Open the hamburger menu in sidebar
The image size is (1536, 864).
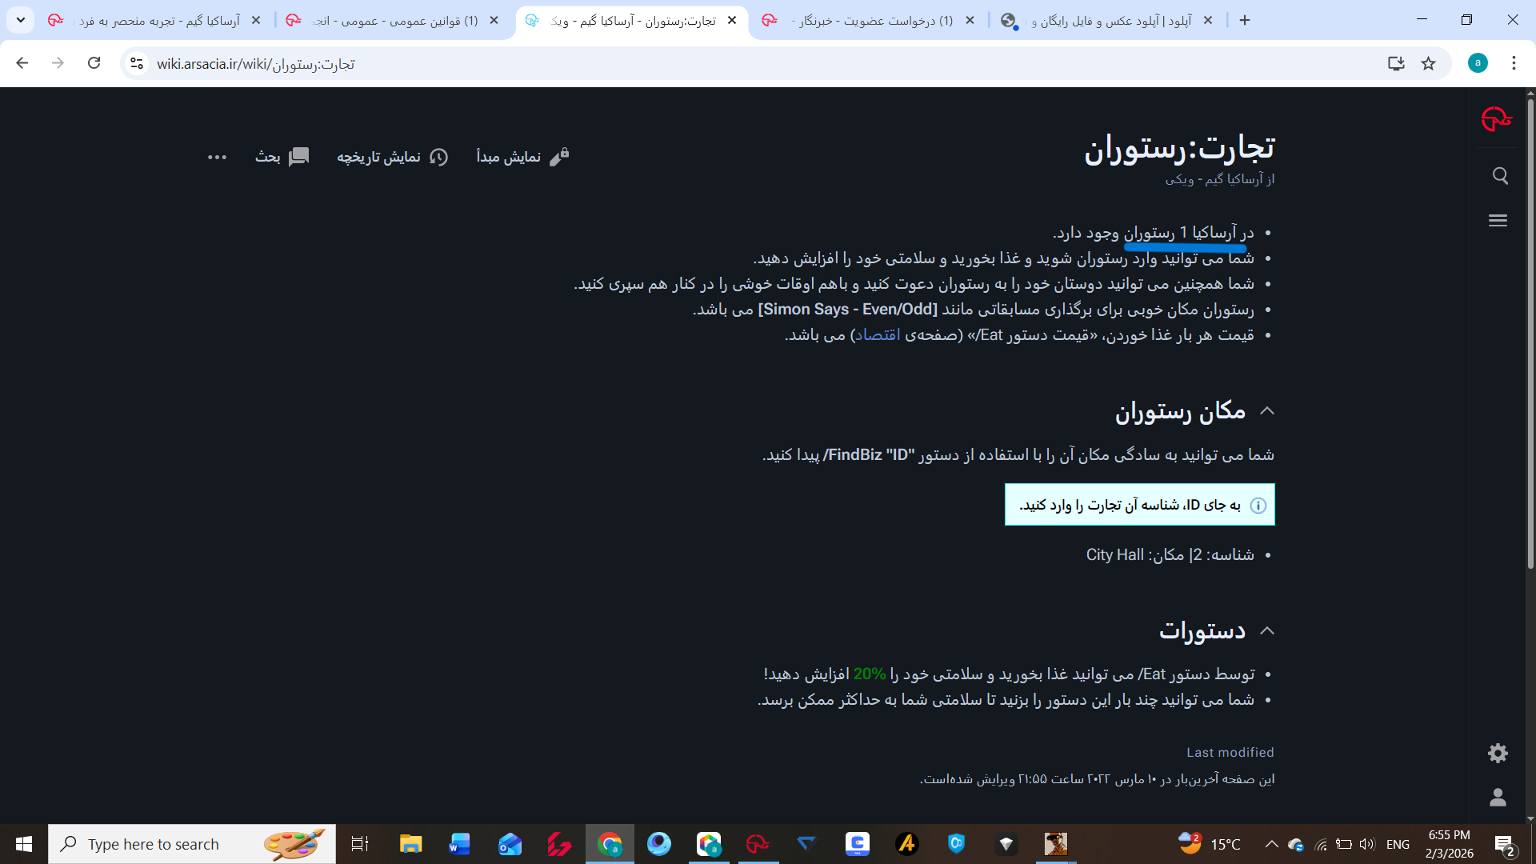click(1498, 221)
